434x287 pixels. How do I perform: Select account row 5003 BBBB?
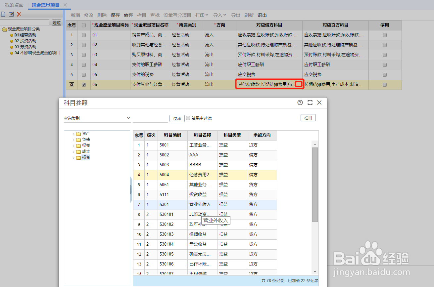(x=205, y=165)
